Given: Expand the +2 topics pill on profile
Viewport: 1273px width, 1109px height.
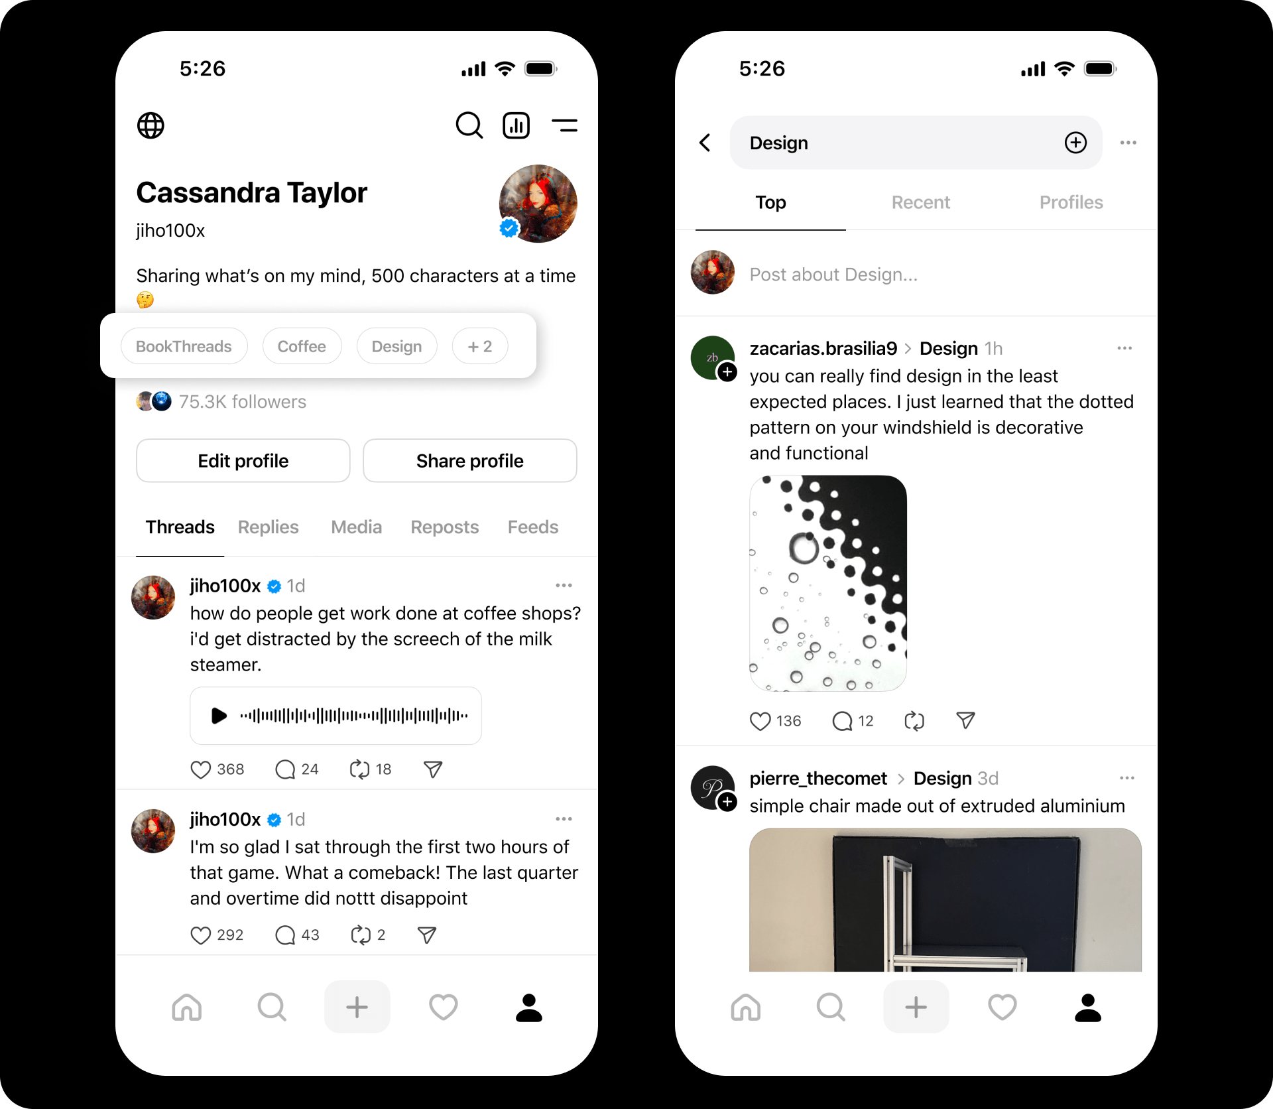Looking at the screenshot, I should pos(479,346).
